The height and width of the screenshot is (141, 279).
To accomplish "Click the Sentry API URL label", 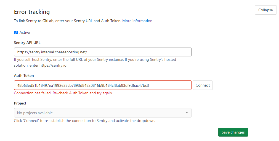I will (27, 43).
